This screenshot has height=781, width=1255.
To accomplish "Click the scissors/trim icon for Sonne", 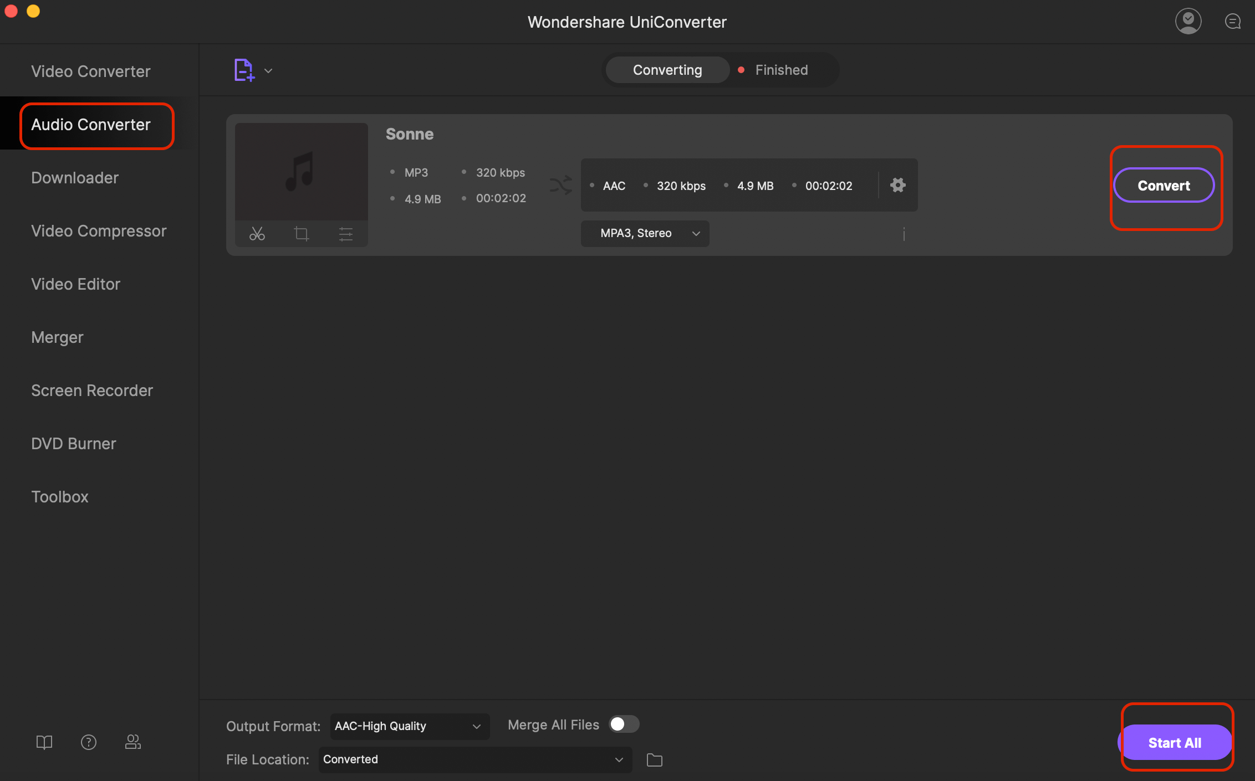I will 257,234.
